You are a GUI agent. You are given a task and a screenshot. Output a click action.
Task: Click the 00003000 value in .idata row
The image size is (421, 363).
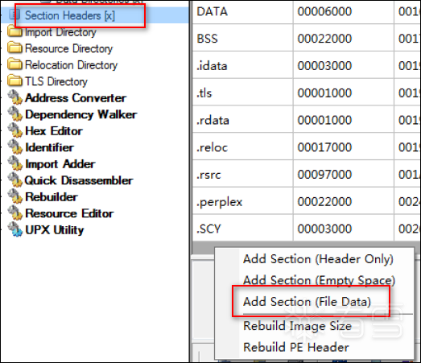(x=324, y=66)
